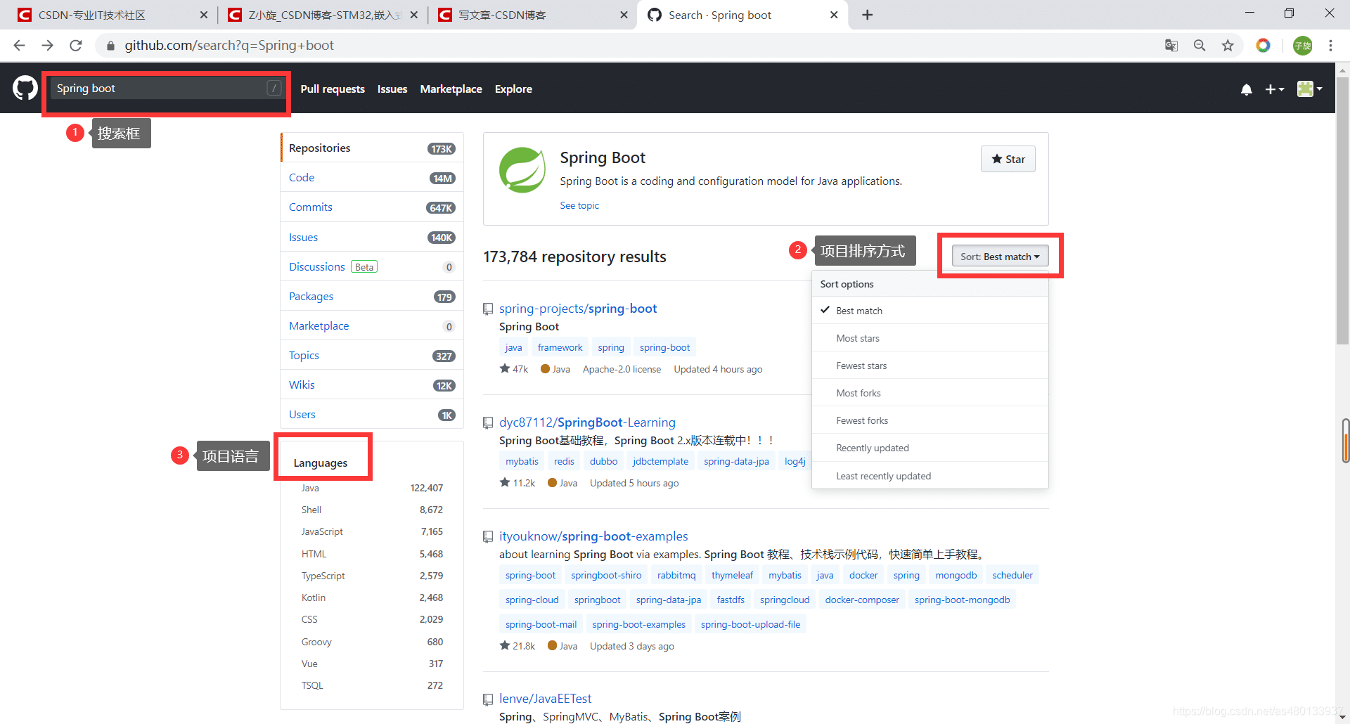Sort results by Recently updated

(x=930, y=448)
